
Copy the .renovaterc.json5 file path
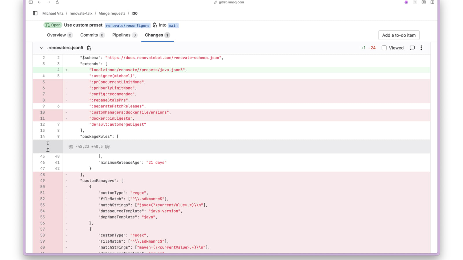[x=89, y=48]
